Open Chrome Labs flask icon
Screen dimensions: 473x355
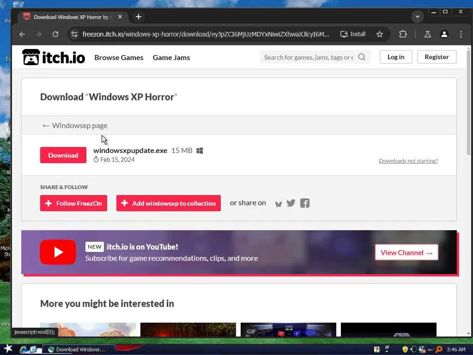(x=427, y=34)
